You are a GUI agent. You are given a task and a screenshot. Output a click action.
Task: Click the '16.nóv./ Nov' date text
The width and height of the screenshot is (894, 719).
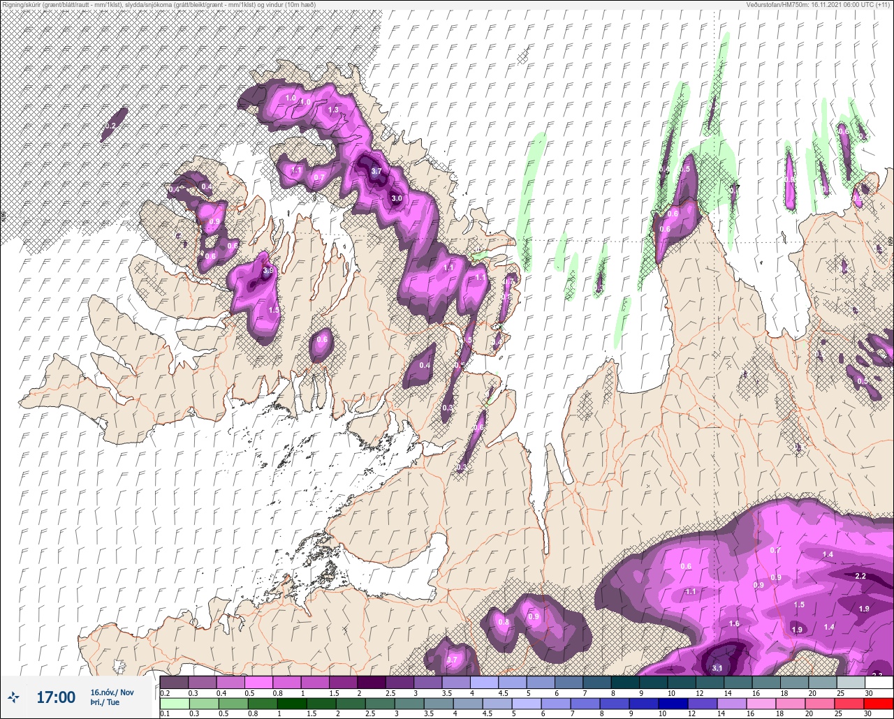pyautogui.click(x=112, y=692)
